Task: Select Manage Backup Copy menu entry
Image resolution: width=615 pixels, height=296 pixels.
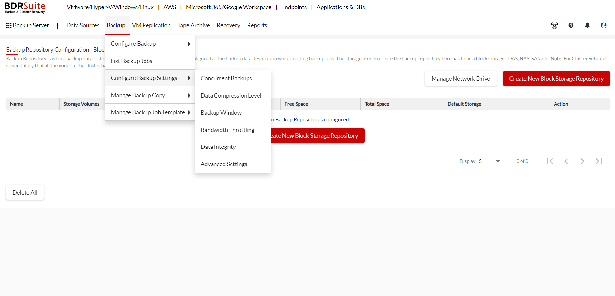Action: (150, 95)
